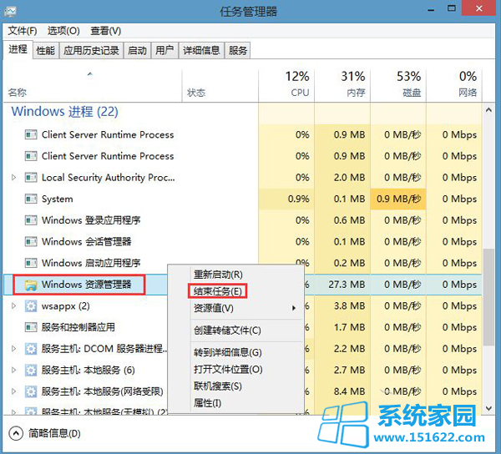
Task: Click the 0.9 MB/秒 disk value
Action: click(399, 199)
